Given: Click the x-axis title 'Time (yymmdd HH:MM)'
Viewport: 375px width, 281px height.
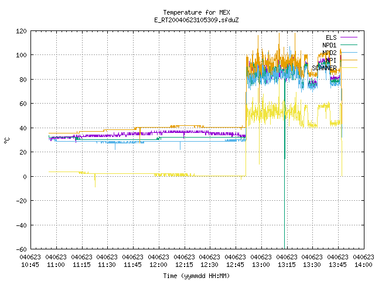Looking at the screenshot, I should click(x=196, y=276).
